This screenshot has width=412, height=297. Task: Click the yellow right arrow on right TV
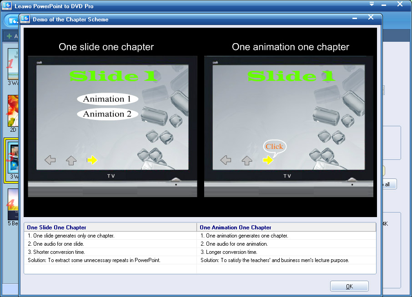point(268,160)
